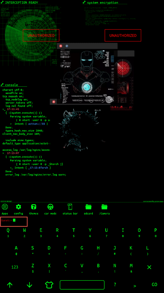Tap the V key
The height and width of the screenshot is (293, 164).
tap(82, 266)
